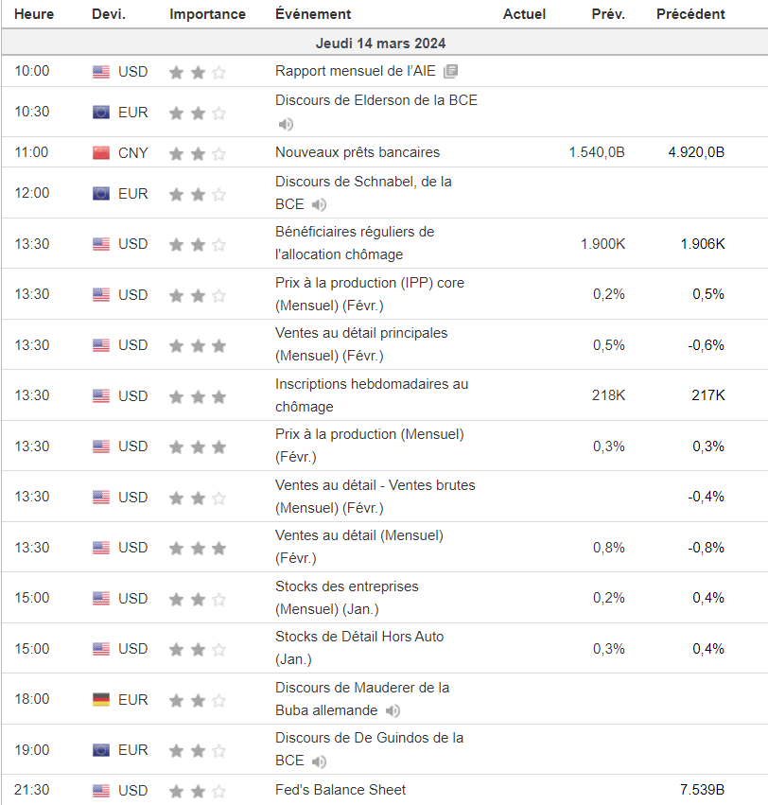Viewport: 768px width, 805px height.
Task: Click the German flag in the 18:00 row
Action: click(101, 700)
